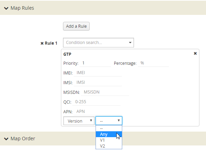Click the open version value dropdown box
Image resolution: width=206 pixels, height=151 pixels.
pos(109,121)
